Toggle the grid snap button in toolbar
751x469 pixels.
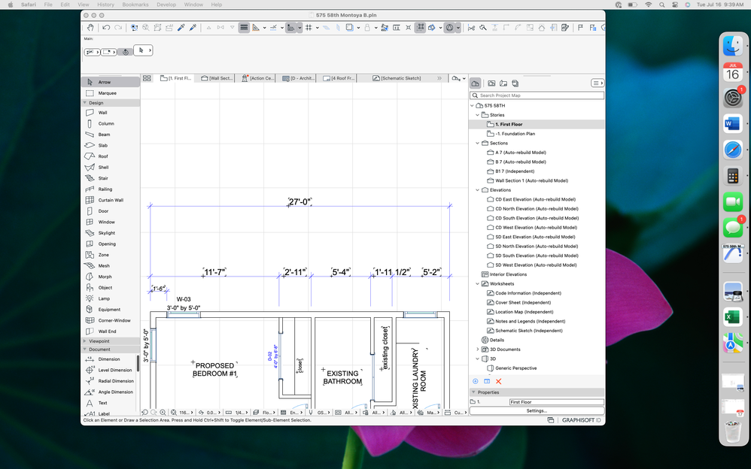click(309, 28)
